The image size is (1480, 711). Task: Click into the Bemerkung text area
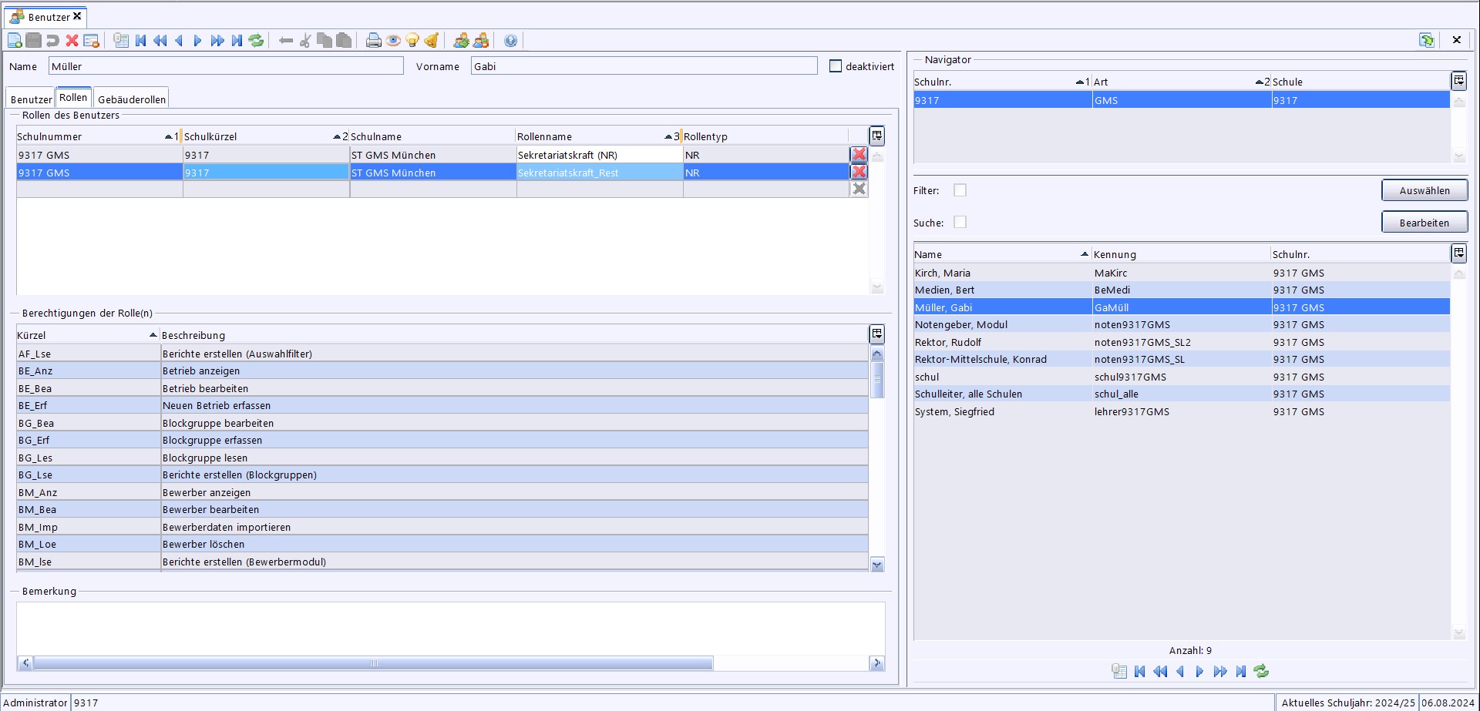pyautogui.click(x=451, y=629)
